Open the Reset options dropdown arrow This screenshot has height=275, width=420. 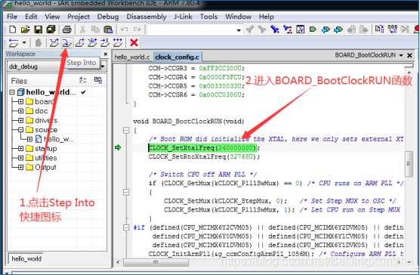click(x=24, y=43)
